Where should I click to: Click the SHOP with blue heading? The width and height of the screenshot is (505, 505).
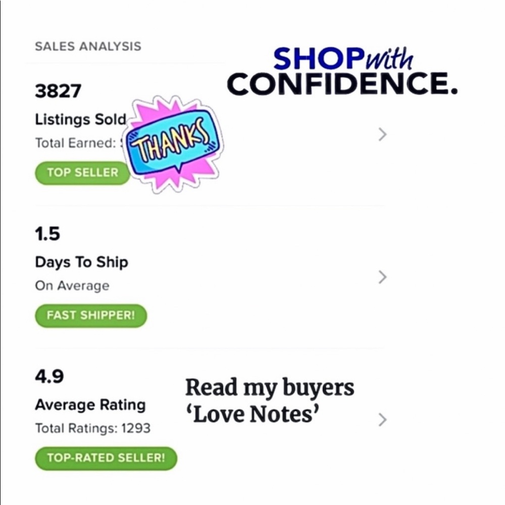coord(343,59)
